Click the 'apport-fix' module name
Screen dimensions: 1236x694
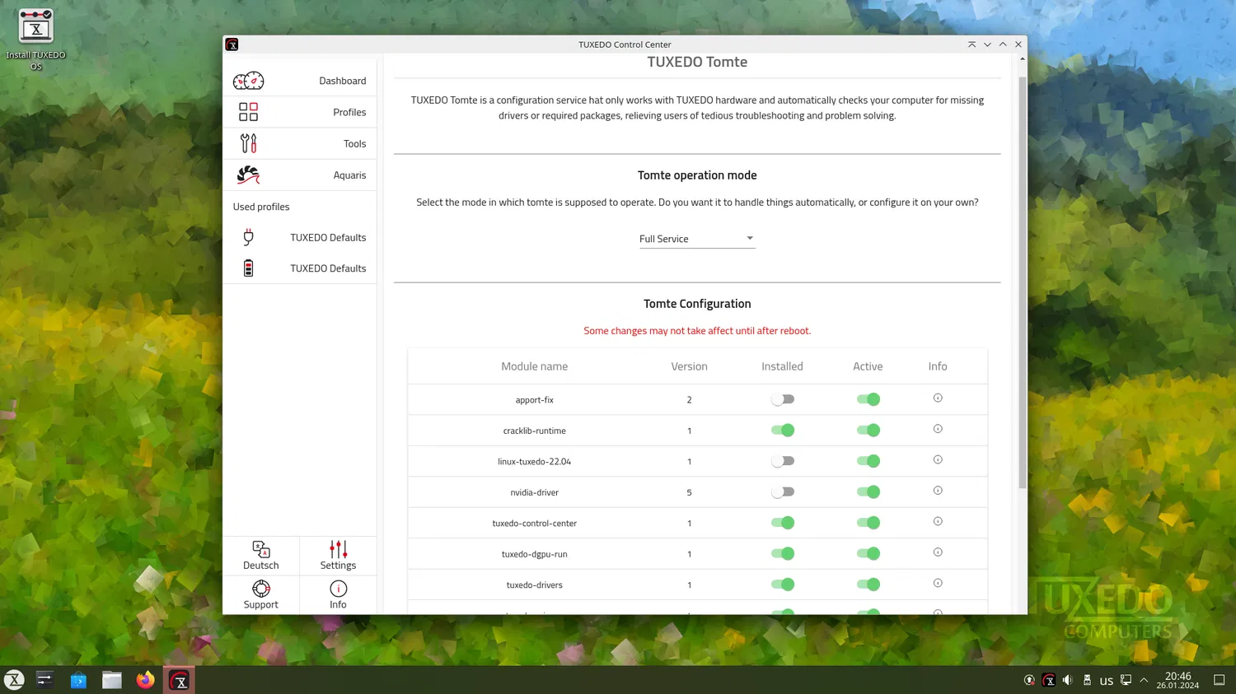tap(535, 400)
